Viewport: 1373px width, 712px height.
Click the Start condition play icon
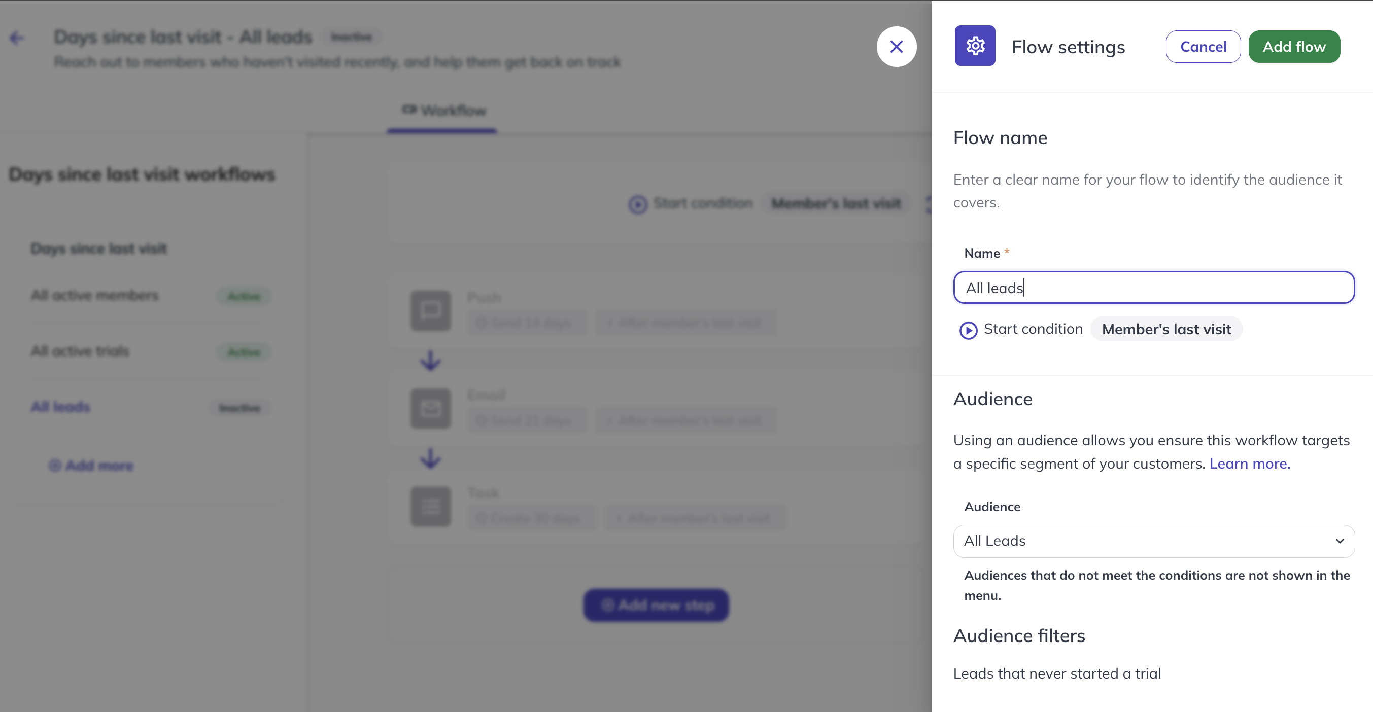pyautogui.click(x=969, y=330)
